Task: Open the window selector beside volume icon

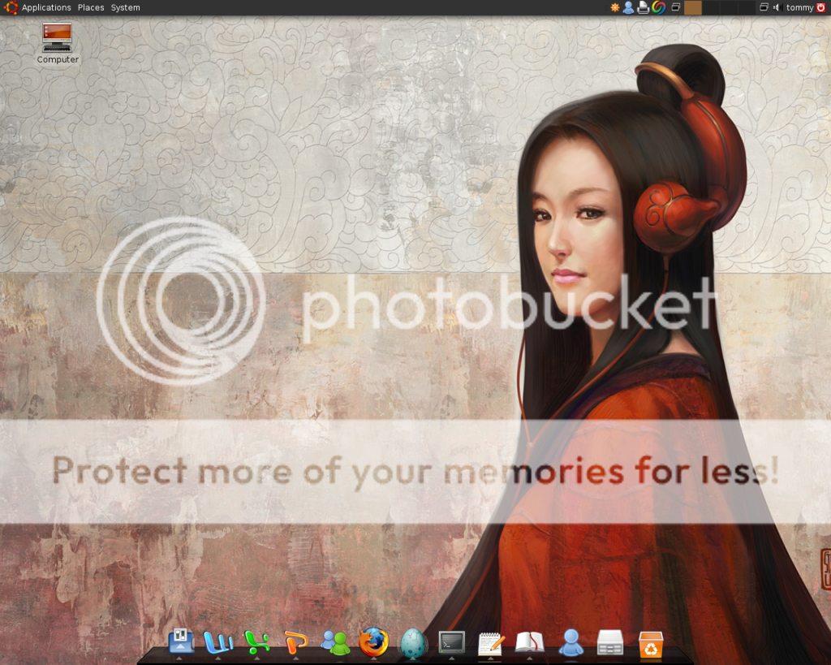Action: tap(764, 7)
